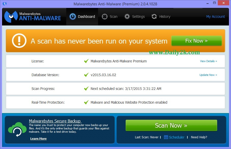This screenshot has width=231, height=149.
Task: Click the 'v2015.03.16.02' database version value
Action: click(103, 75)
